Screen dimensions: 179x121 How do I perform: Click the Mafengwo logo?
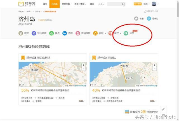pyautogui.click(x=27, y=4)
